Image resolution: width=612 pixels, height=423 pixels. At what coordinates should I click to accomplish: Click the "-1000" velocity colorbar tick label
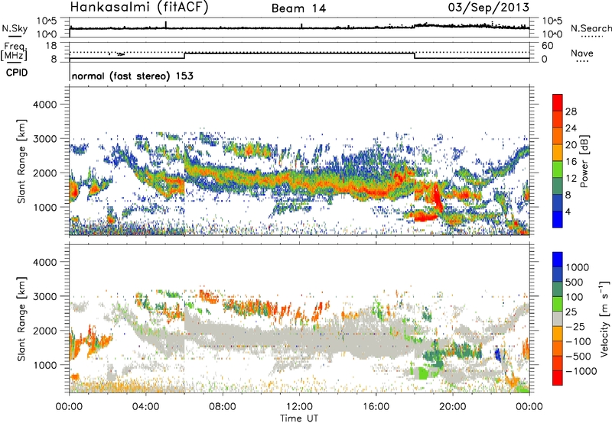point(581,371)
